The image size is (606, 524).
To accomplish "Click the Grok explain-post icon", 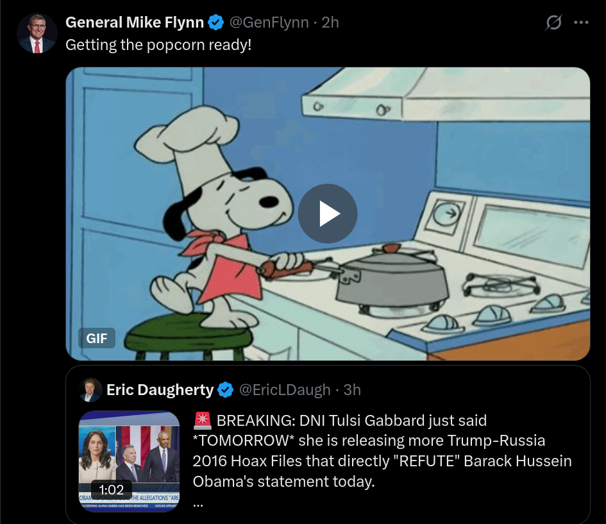I will click(553, 22).
